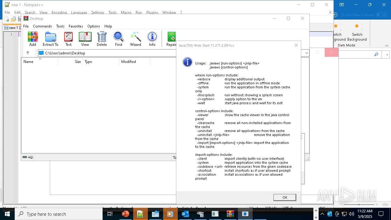Screen dimensions: 391x220
Task: Sort WinRAR file list by Type column
Action: tap(101, 62)
